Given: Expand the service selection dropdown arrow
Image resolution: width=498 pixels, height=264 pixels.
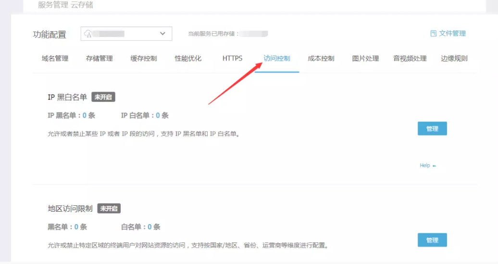Looking at the screenshot, I should tap(162, 34).
